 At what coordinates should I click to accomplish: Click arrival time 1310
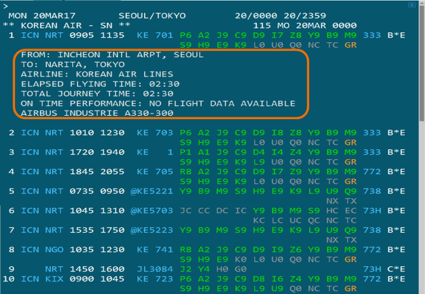[x=112, y=211]
